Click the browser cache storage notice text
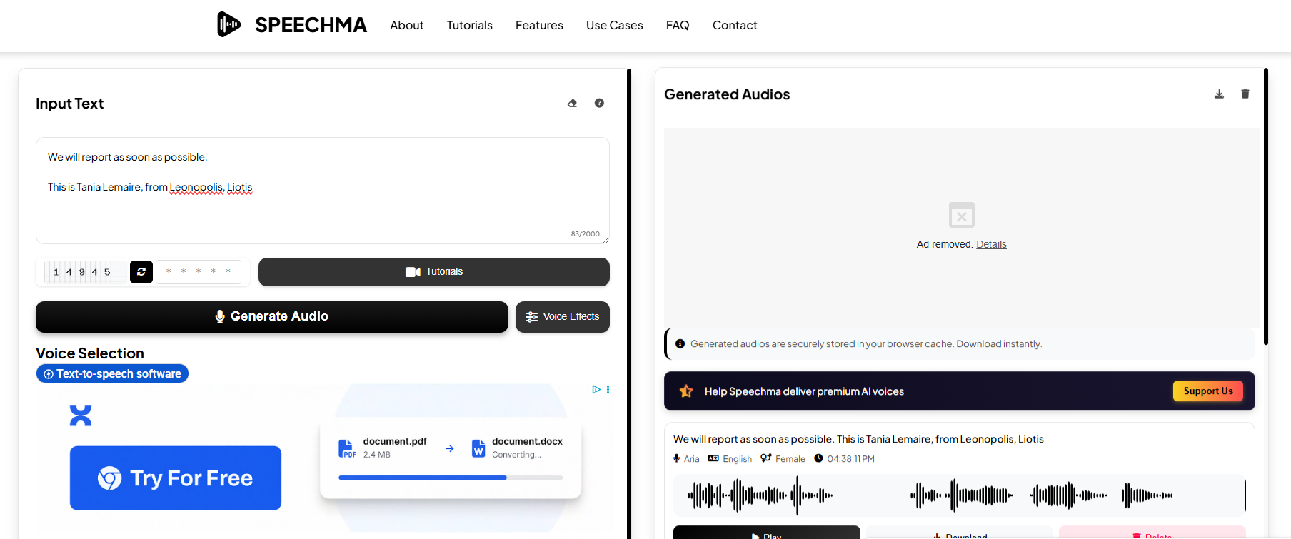Viewport: 1291px width, 539px height. [866, 344]
